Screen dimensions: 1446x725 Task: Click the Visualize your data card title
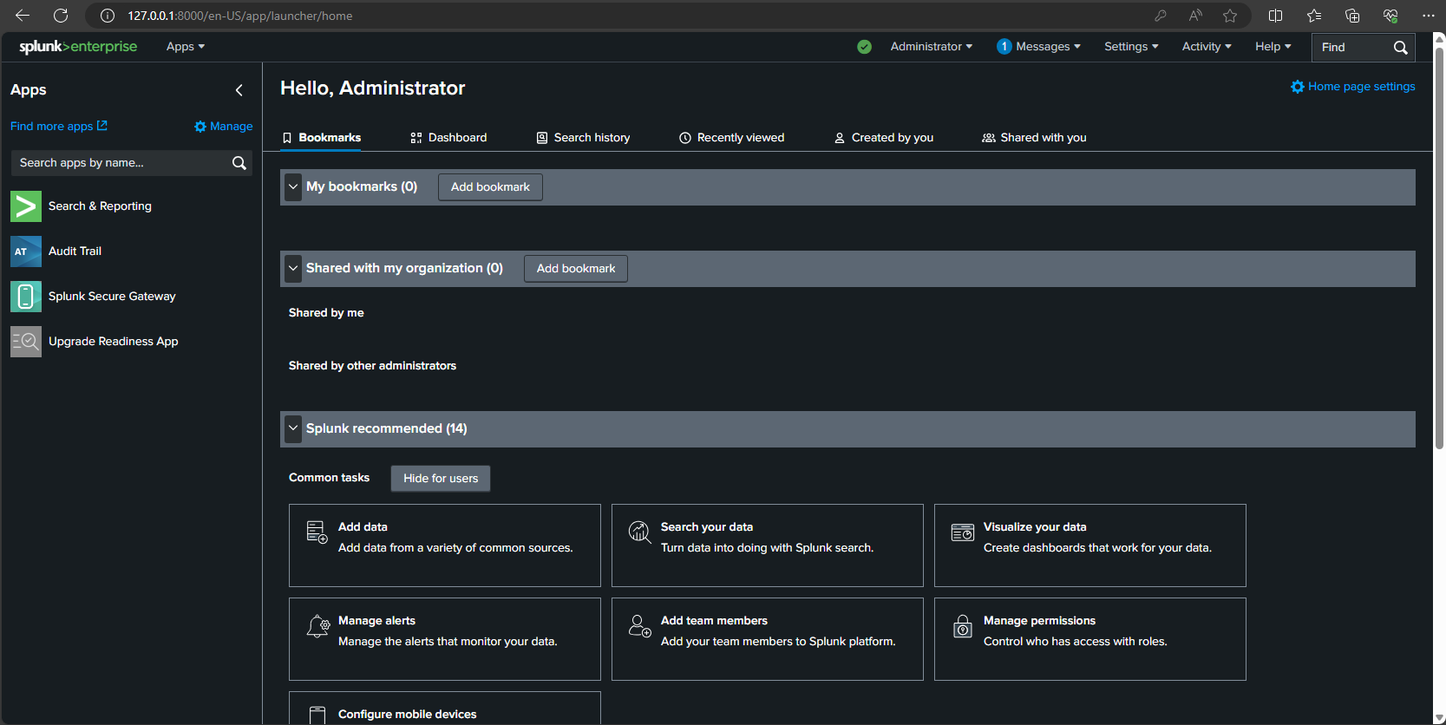pos(1035,527)
